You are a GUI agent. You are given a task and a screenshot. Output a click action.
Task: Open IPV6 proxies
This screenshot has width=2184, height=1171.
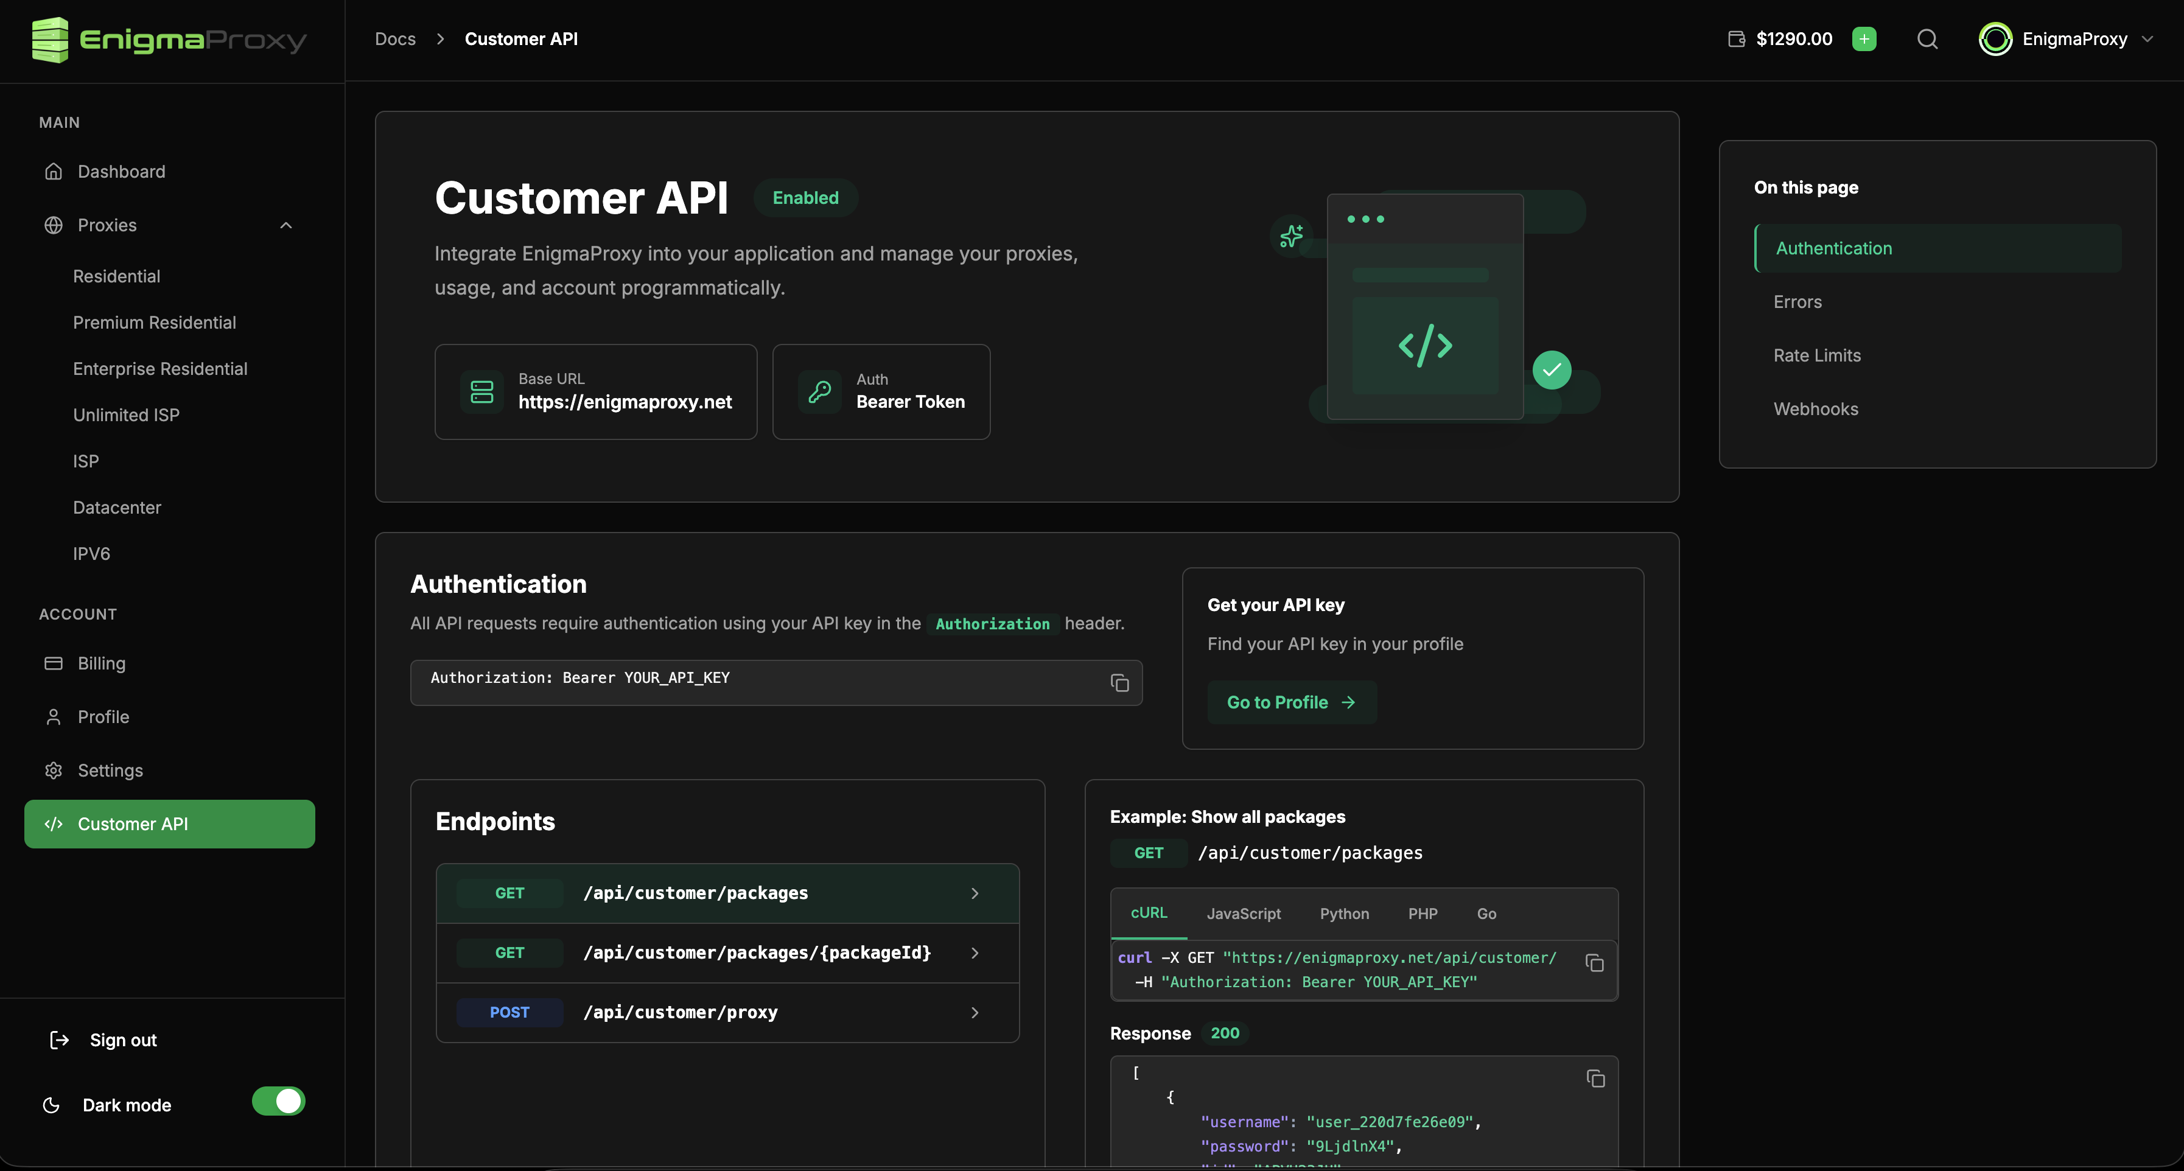tap(91, 553)
